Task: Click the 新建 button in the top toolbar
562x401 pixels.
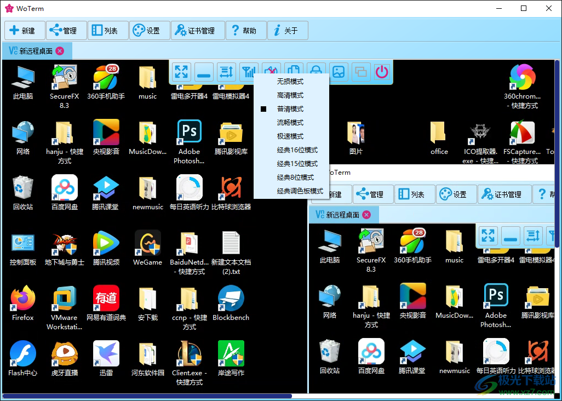Action: tap(25, 31)
